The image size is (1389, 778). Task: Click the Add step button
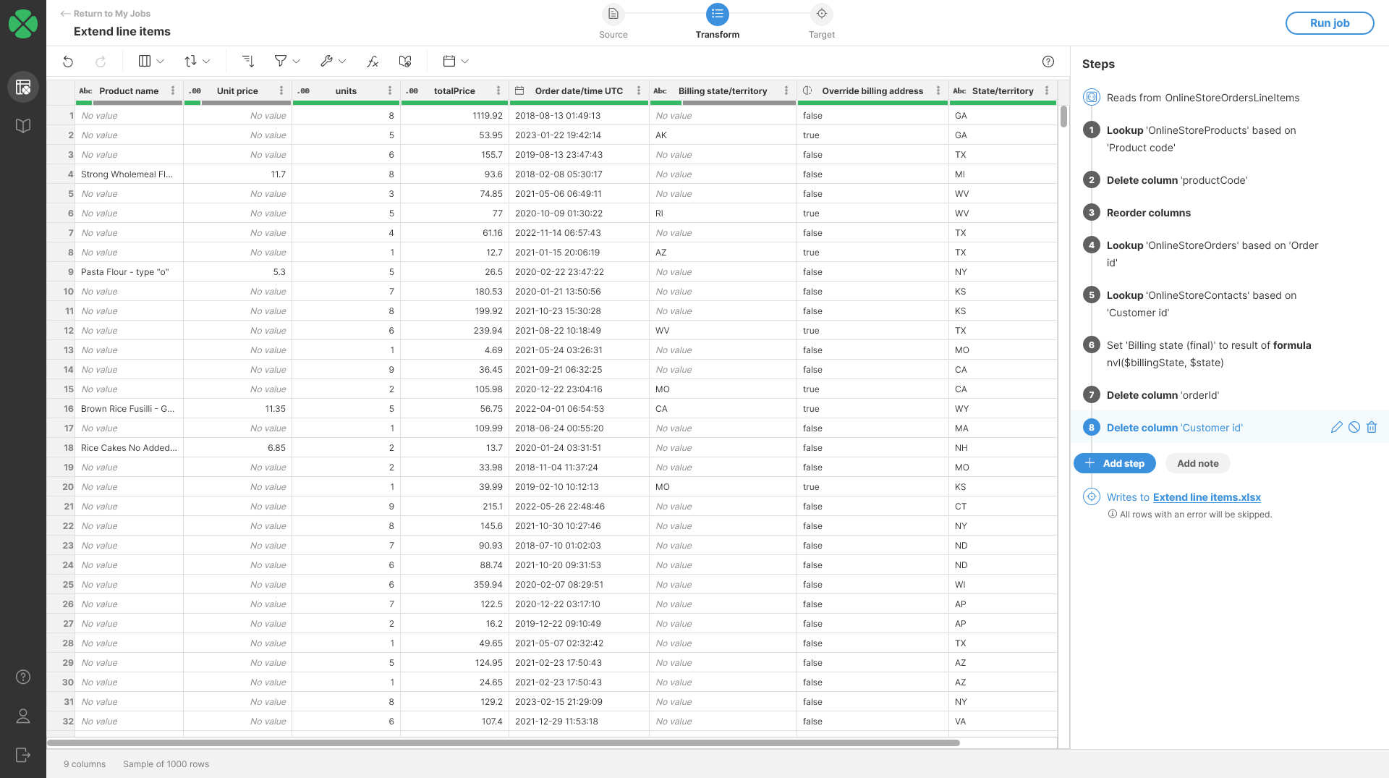1115,463
